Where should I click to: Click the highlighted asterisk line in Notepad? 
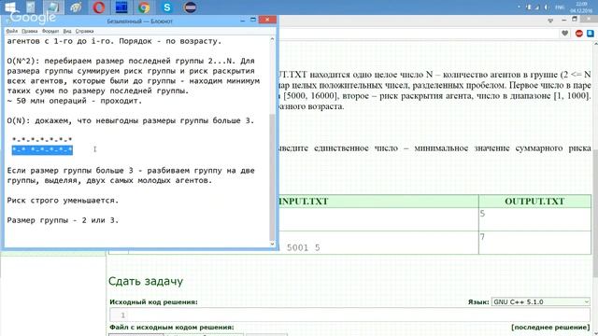(42, 149)
